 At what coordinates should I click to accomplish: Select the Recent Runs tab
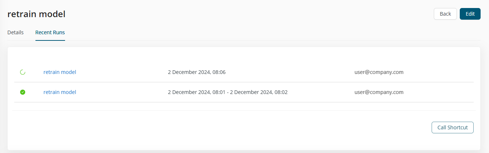[x=50, y=32]
